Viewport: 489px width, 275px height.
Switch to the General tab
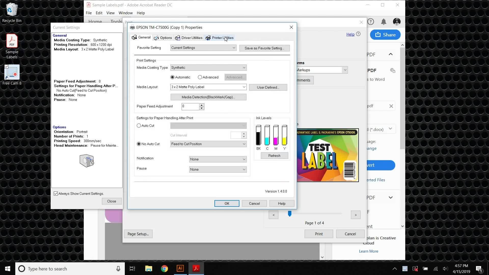(x=141, y=37)
